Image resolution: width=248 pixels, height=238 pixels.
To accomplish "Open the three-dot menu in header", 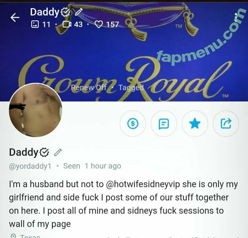I will point(236,17).
